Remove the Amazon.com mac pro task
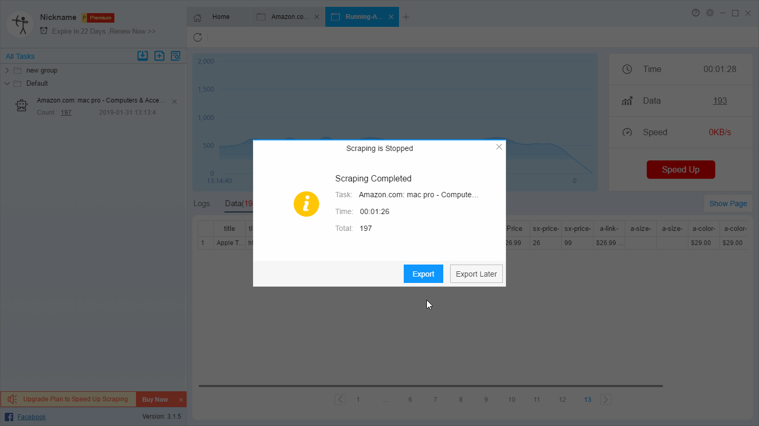759x426 pixels. tap(174, 102)
